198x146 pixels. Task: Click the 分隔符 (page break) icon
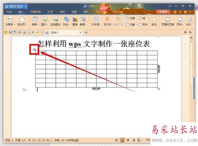coord(10,19)
